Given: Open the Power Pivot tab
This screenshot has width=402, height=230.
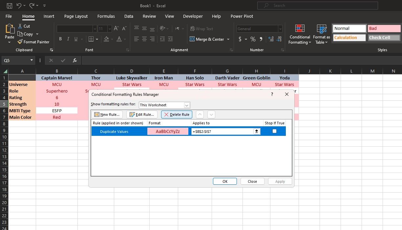Looking at the screenshot, I should click(x=242, y=16).
